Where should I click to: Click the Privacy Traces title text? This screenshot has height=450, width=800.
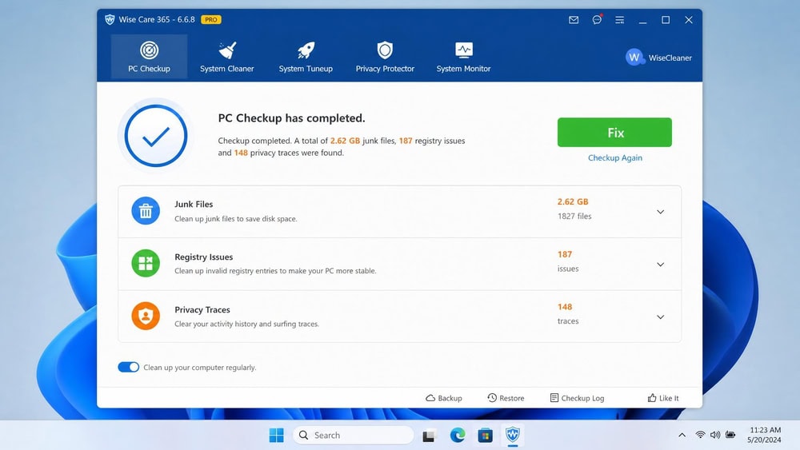202,310
